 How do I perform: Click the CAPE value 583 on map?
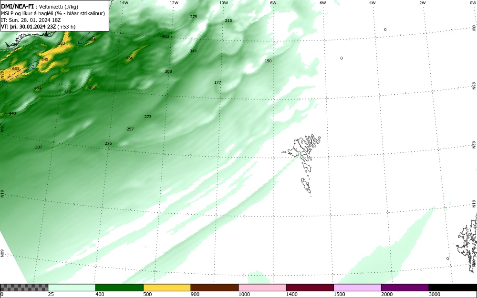tap(62, 43)
